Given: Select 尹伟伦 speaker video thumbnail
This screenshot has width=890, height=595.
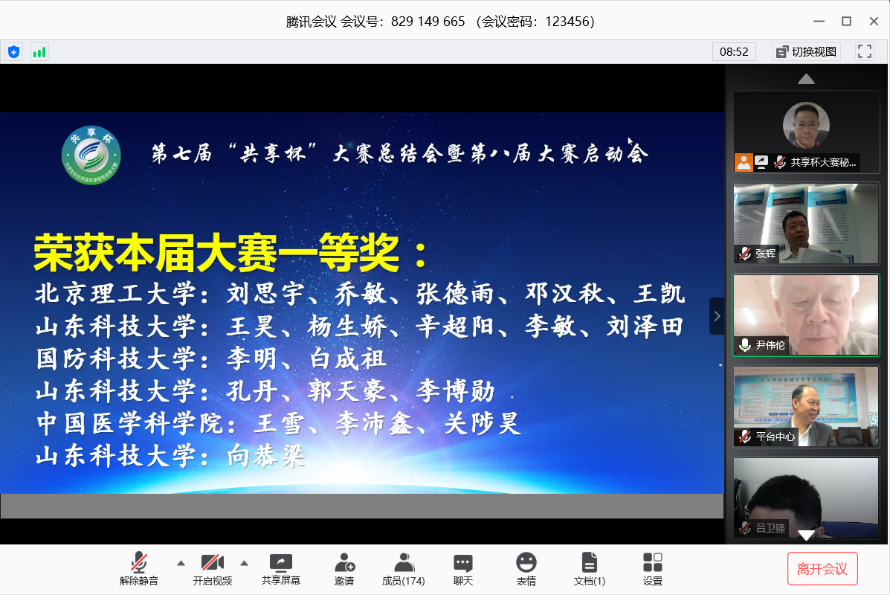Looking at the screenshot, I should pyautogui.click(x=806, y=315).
